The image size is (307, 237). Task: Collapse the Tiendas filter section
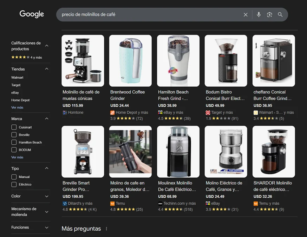point(47,69)
